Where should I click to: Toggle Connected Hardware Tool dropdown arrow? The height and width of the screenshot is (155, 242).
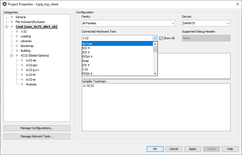[155, 38]
